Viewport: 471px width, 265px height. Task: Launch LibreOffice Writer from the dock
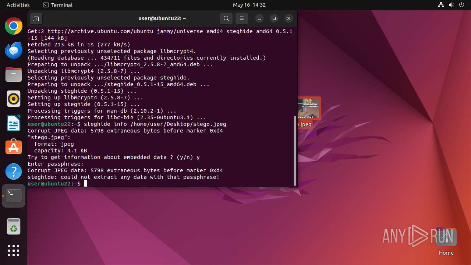point(14,123)
